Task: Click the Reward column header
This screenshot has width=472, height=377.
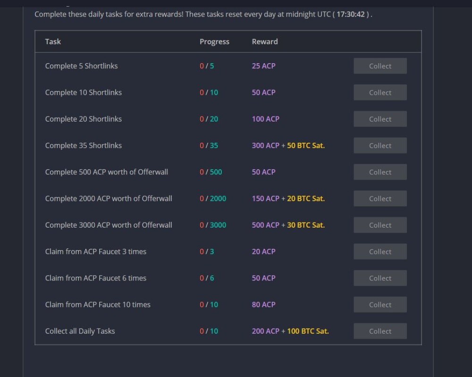Action: 265,41
